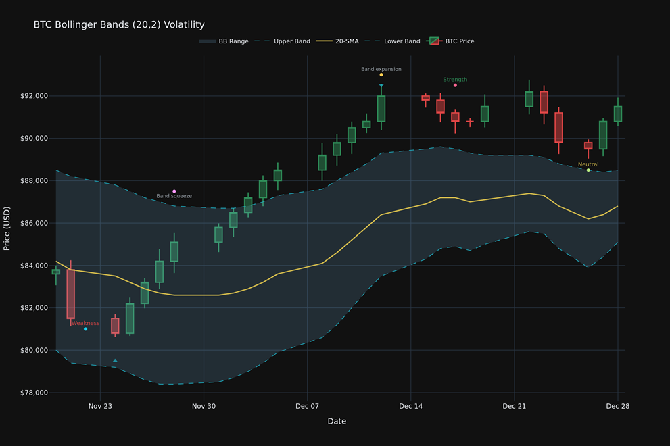The height and width of the screenshot is (446, 670).
Task: Click the BB Range shaded color swatch
Action: 208,41
